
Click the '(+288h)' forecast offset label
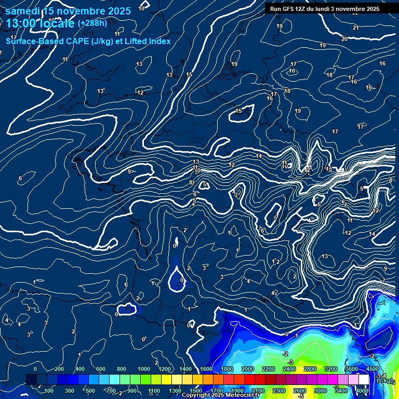[92, 23]
